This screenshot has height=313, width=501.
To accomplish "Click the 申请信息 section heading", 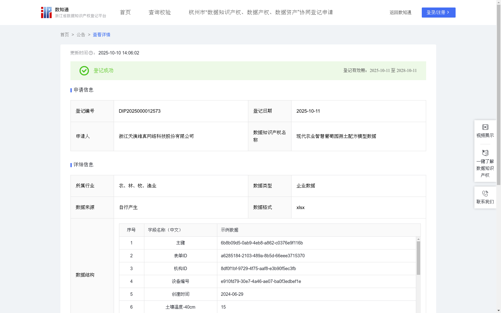I will coord(84,90).
